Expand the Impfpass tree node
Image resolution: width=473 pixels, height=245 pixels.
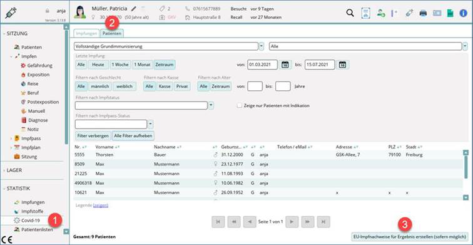click(x=11, y=138)
